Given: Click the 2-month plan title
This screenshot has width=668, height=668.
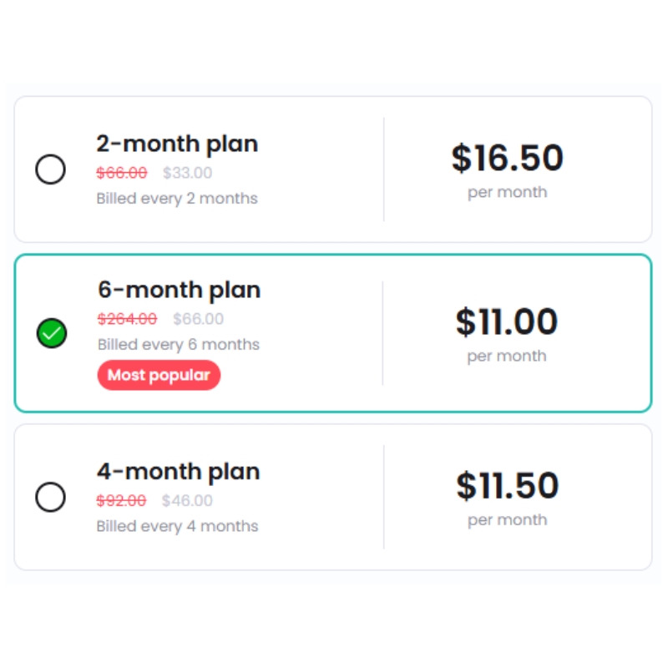Looking at the screenshot, I should coord(177,144).
